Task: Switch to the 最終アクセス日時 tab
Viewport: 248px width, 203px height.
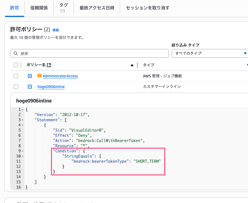Action: click(97, 8)
